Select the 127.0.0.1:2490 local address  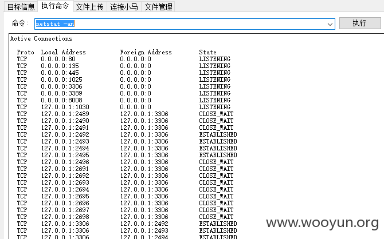click(65, 121)
